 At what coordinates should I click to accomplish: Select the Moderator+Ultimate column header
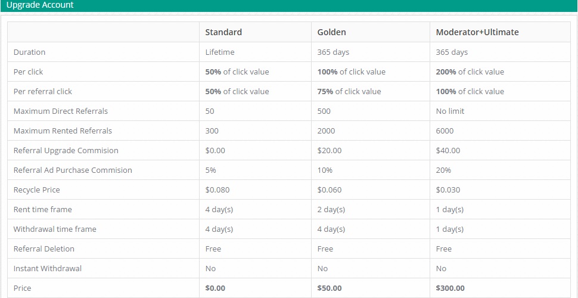click(x=477, y=32)
